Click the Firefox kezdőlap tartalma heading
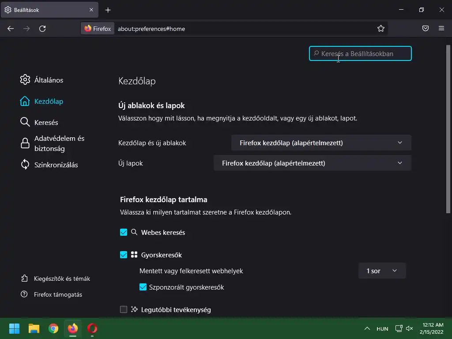The width and height of the screenshot is (452, 339). pos(164,200)
